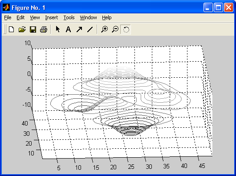Save the figure with the floppy disk icon

33,29
